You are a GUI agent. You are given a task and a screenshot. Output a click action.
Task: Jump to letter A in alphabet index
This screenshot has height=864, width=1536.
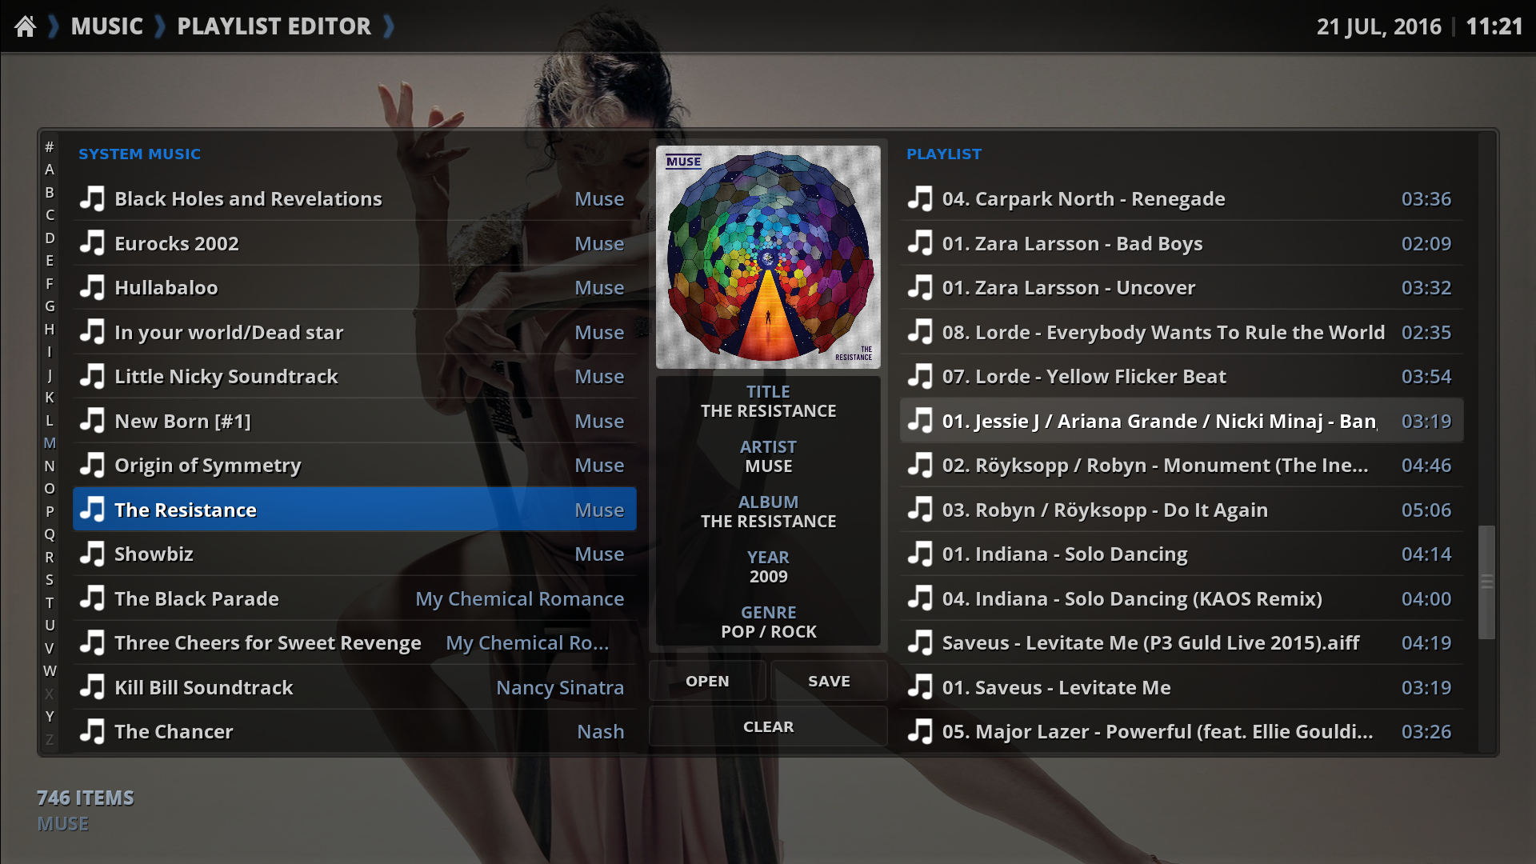pyautogui.click(x=50, y=170)
